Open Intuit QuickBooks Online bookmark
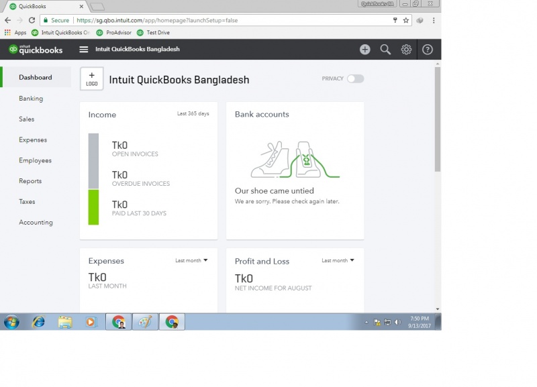 click(x=60, y=32)
